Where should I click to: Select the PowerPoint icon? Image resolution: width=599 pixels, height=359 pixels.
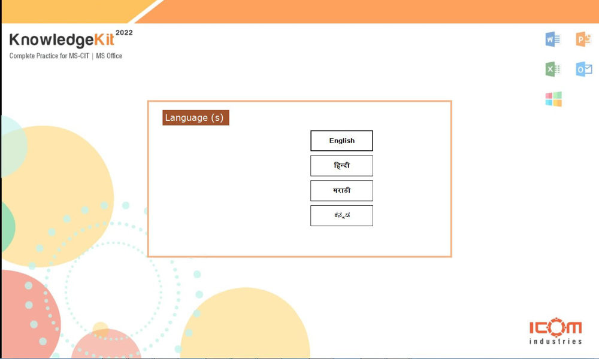583,39
